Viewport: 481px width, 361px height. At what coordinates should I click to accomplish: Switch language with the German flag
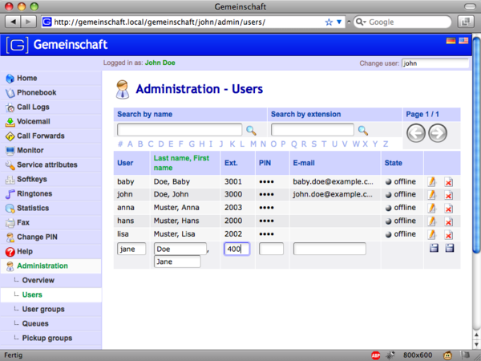click(x=451, y=40)
